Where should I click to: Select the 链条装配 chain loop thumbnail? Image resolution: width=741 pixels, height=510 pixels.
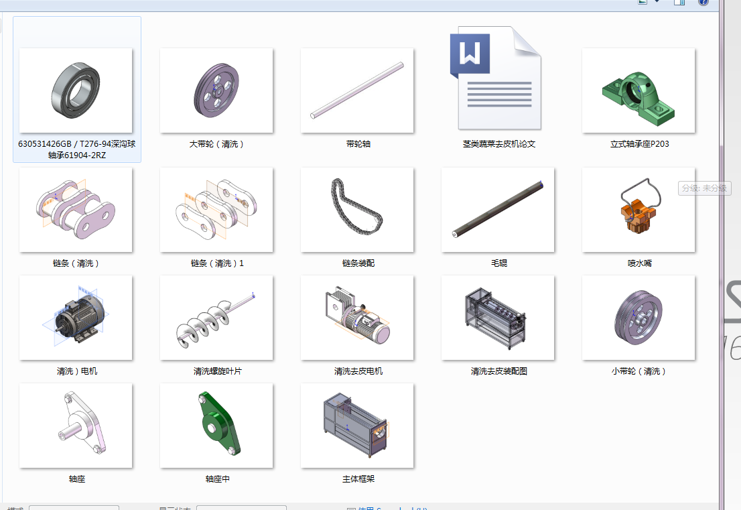[x=357, y=210]
